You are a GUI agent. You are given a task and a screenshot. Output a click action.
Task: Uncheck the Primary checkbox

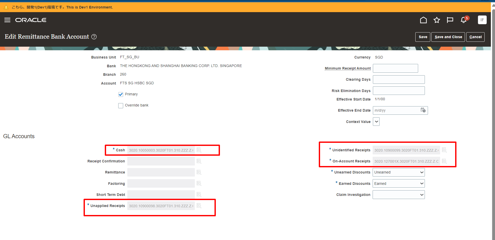(x=121, y=94)
